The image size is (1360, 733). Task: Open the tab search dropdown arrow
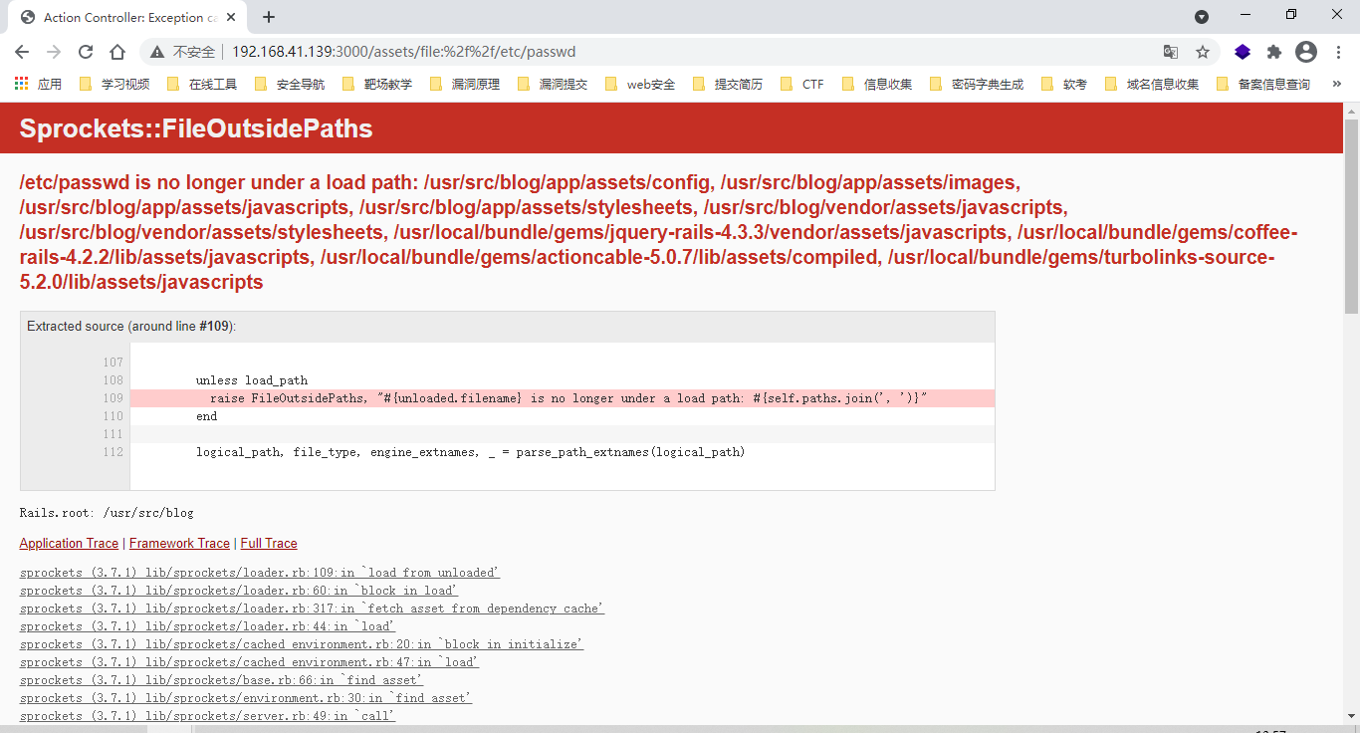pyautogui.click(x=1202, y=17)
